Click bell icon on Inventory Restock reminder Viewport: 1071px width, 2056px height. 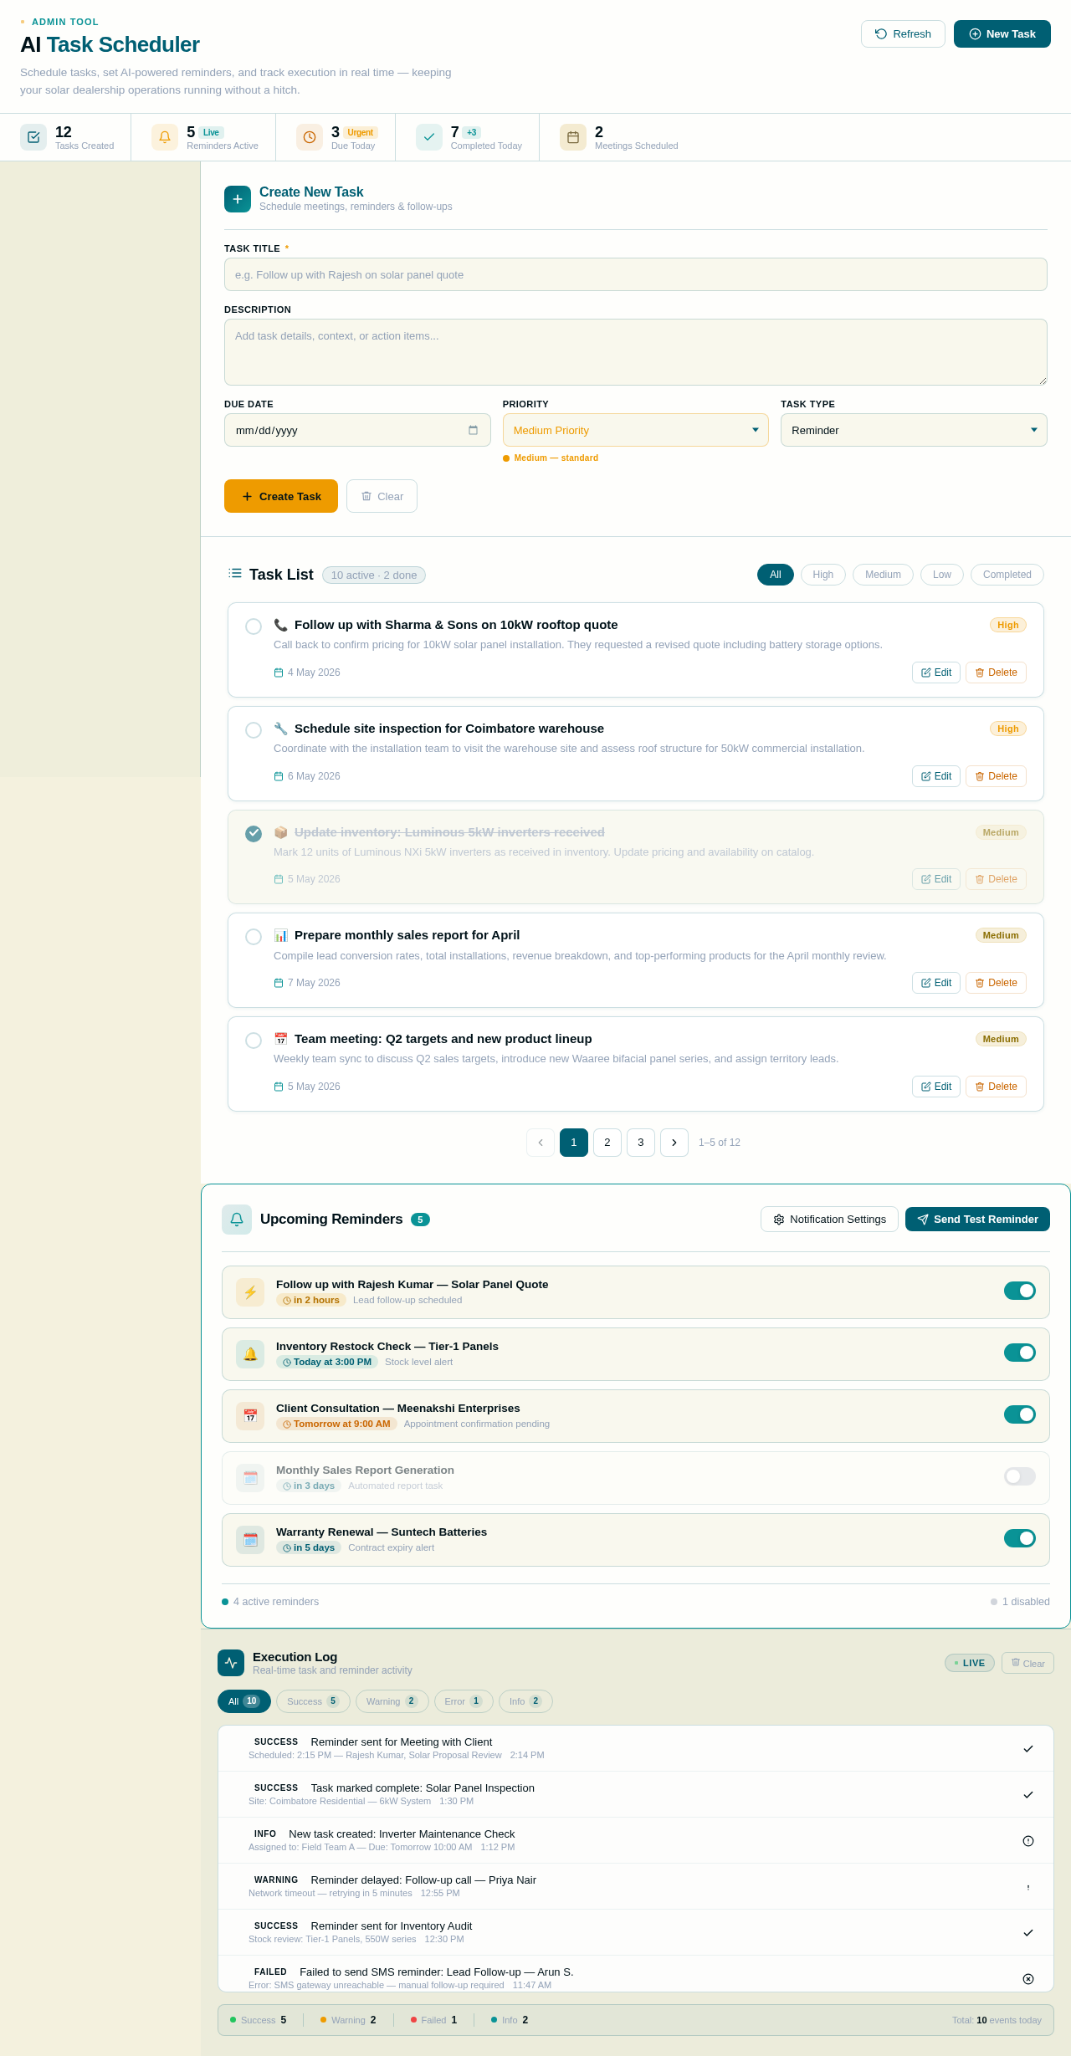(250, 1354)
